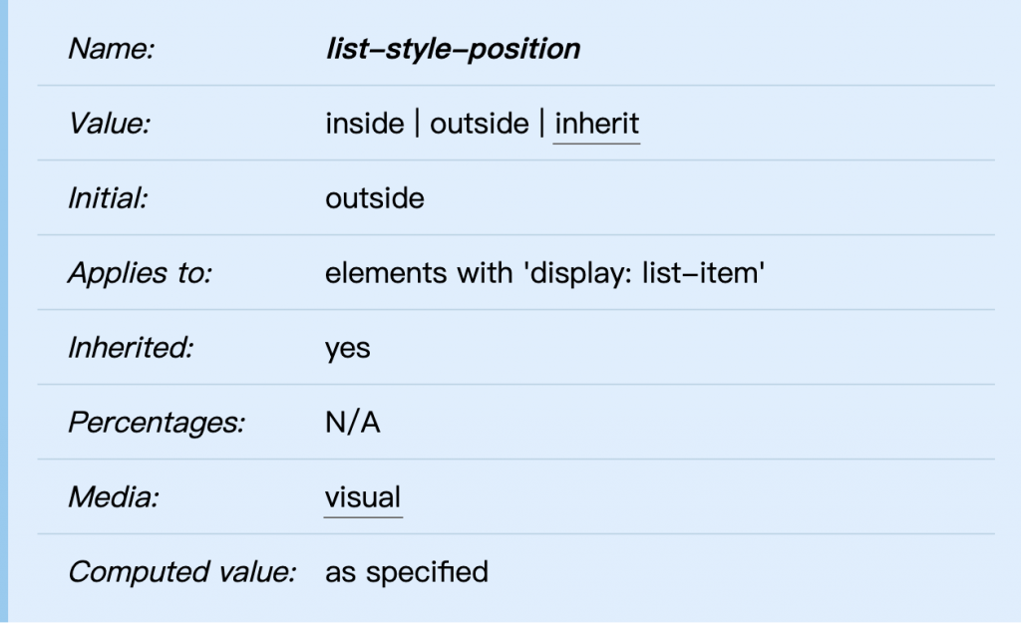The image size is (1021, 624).
Task: Click the blue vertical bar at left edge
Action: pyautogui.click(x=4, y=312)
